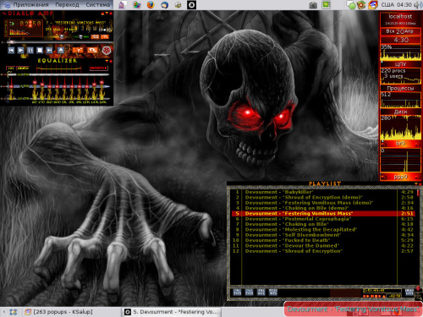Click the round red pentagram logo icon

coord(107,51)
